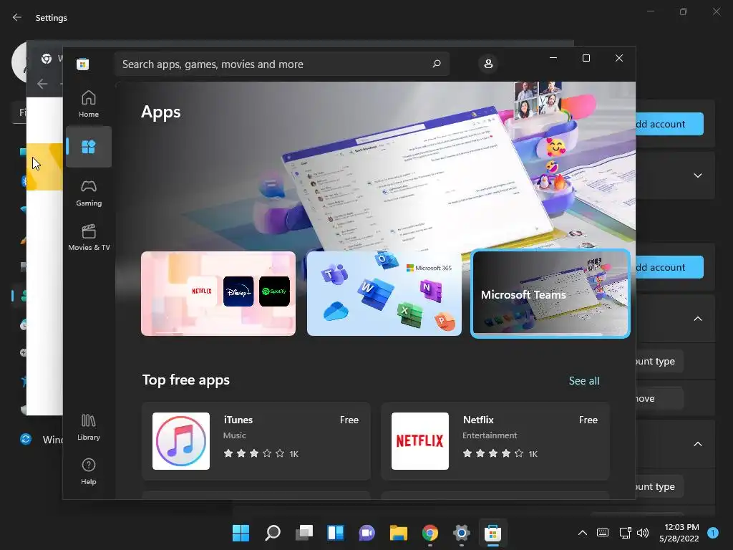This screenshot has width=733, height=550.
Task: Open Task View on taskbar
Action: pyautogui.click(x=304, y=533)
